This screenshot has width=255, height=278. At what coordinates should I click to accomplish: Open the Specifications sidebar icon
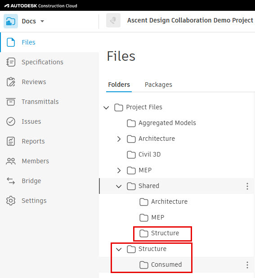[x=11, y=62]
